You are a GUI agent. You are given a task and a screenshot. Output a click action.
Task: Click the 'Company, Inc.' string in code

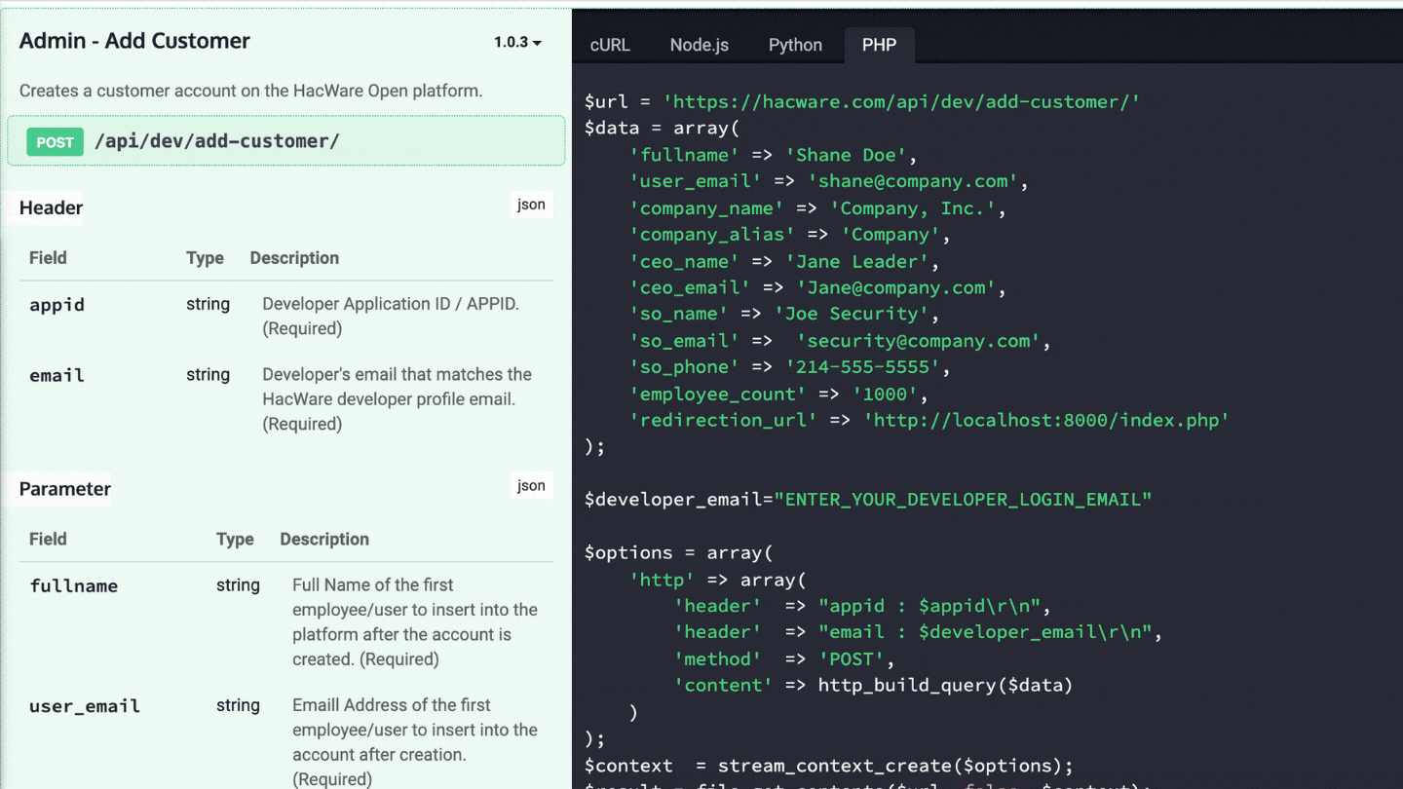(x=913, y=208)
